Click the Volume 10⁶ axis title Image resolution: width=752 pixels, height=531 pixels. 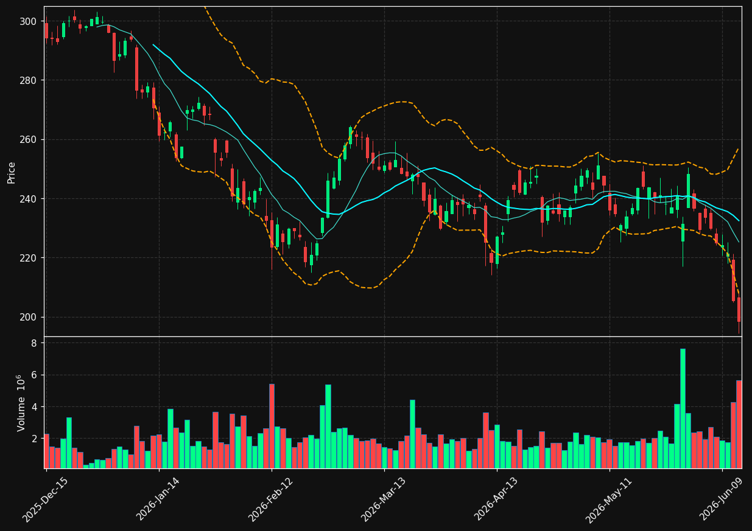coord(21,403)
